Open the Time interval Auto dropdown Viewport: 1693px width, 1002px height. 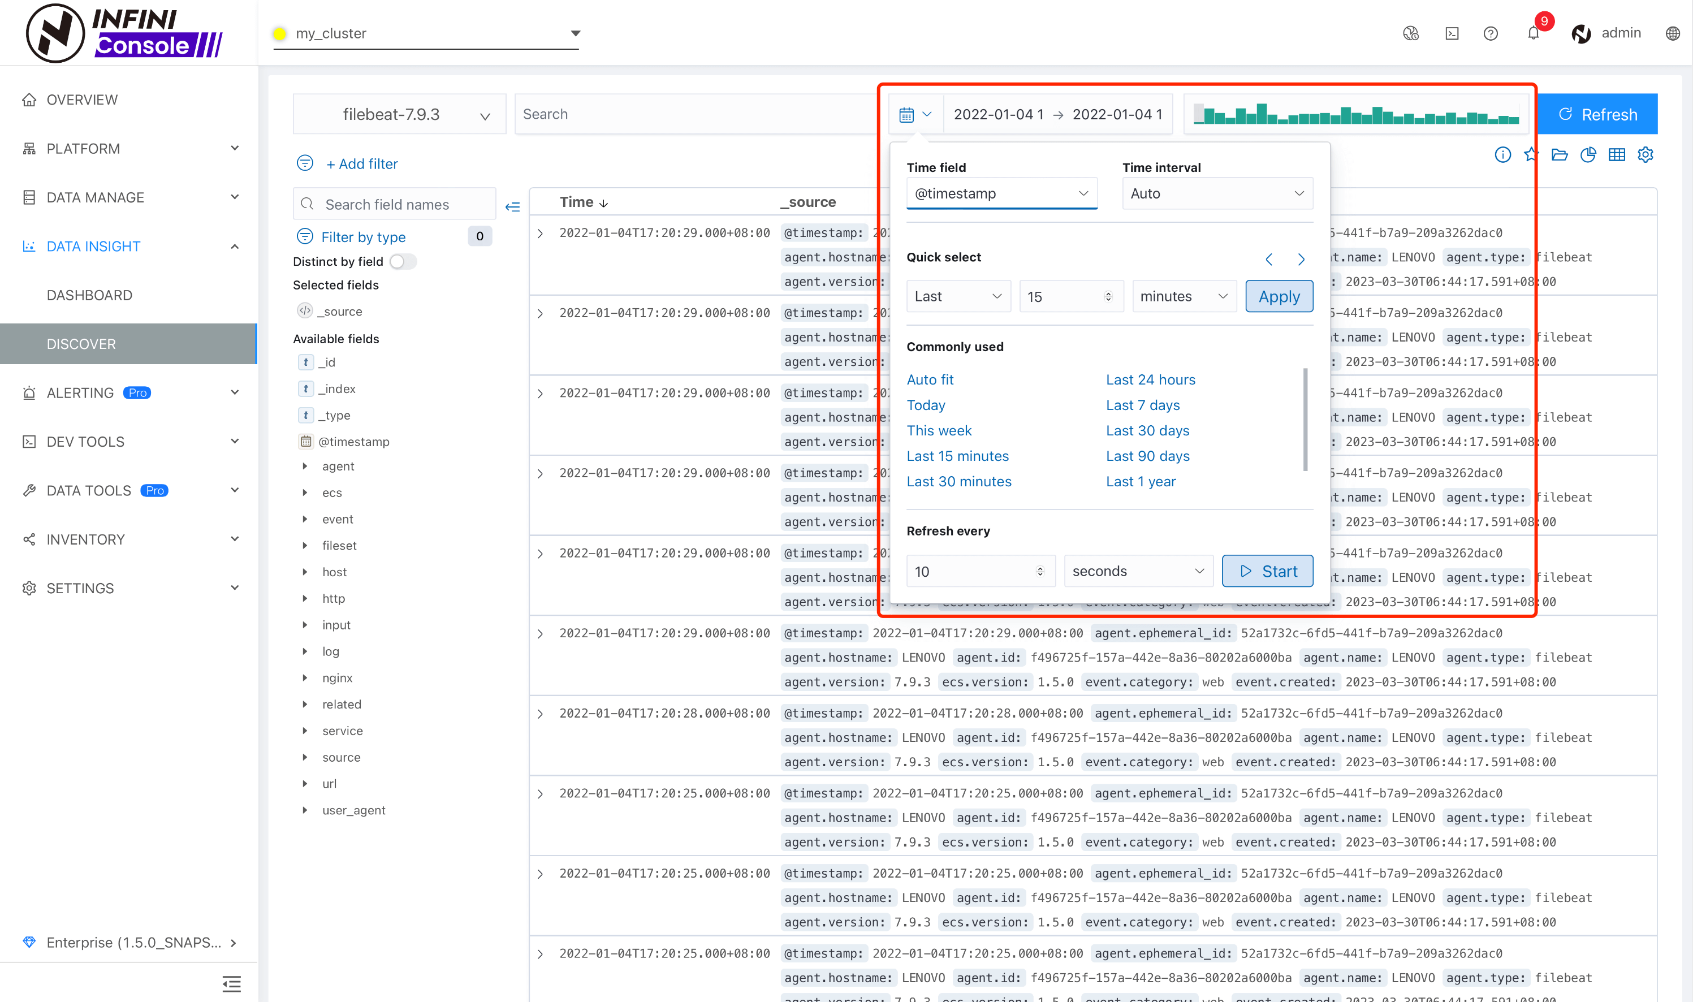pos(1217,194)
